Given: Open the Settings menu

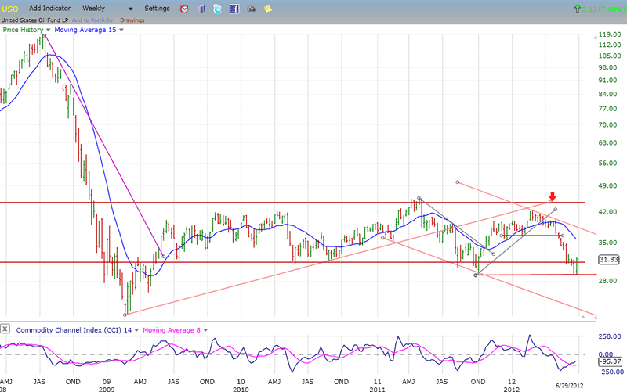Looking at the screenshot, I should pos(157,8).
